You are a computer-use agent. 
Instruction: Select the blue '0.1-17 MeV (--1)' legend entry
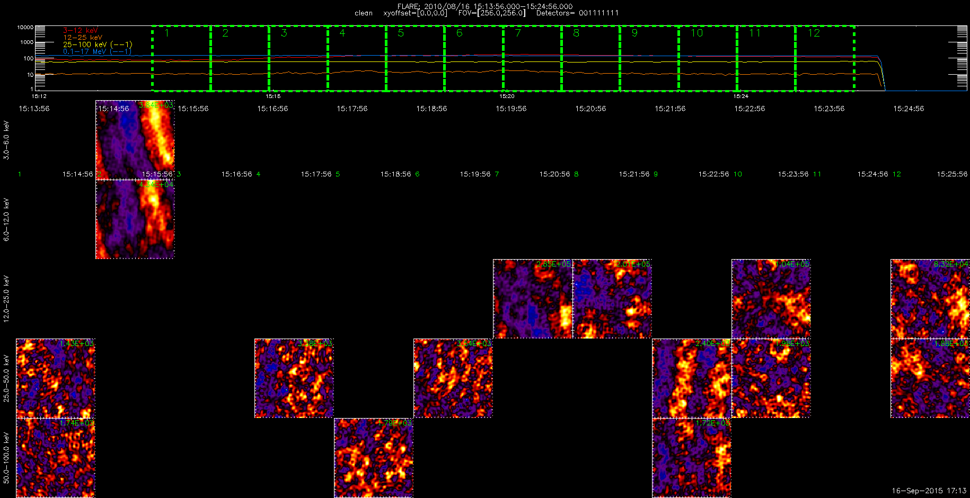98,51
